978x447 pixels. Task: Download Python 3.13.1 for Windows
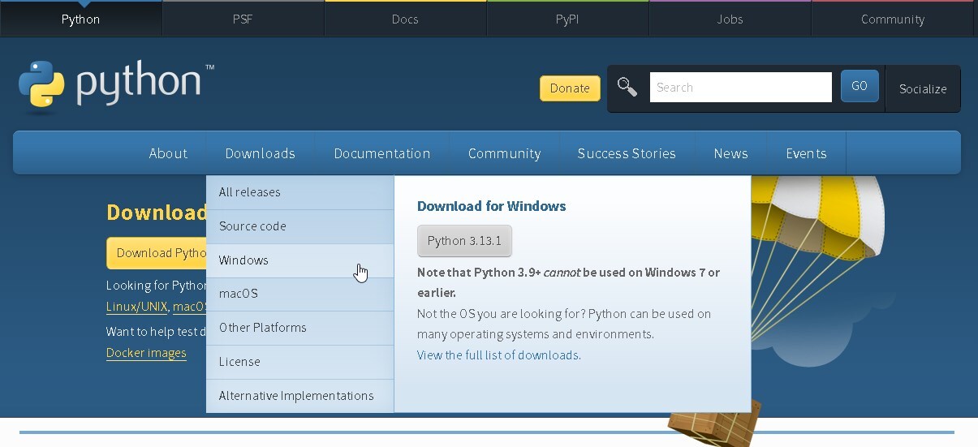[x=464, y=241]
